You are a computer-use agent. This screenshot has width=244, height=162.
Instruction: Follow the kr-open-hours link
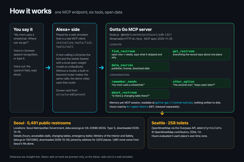coord(137,107)
